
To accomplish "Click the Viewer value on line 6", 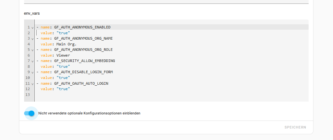I will [63, 55].
